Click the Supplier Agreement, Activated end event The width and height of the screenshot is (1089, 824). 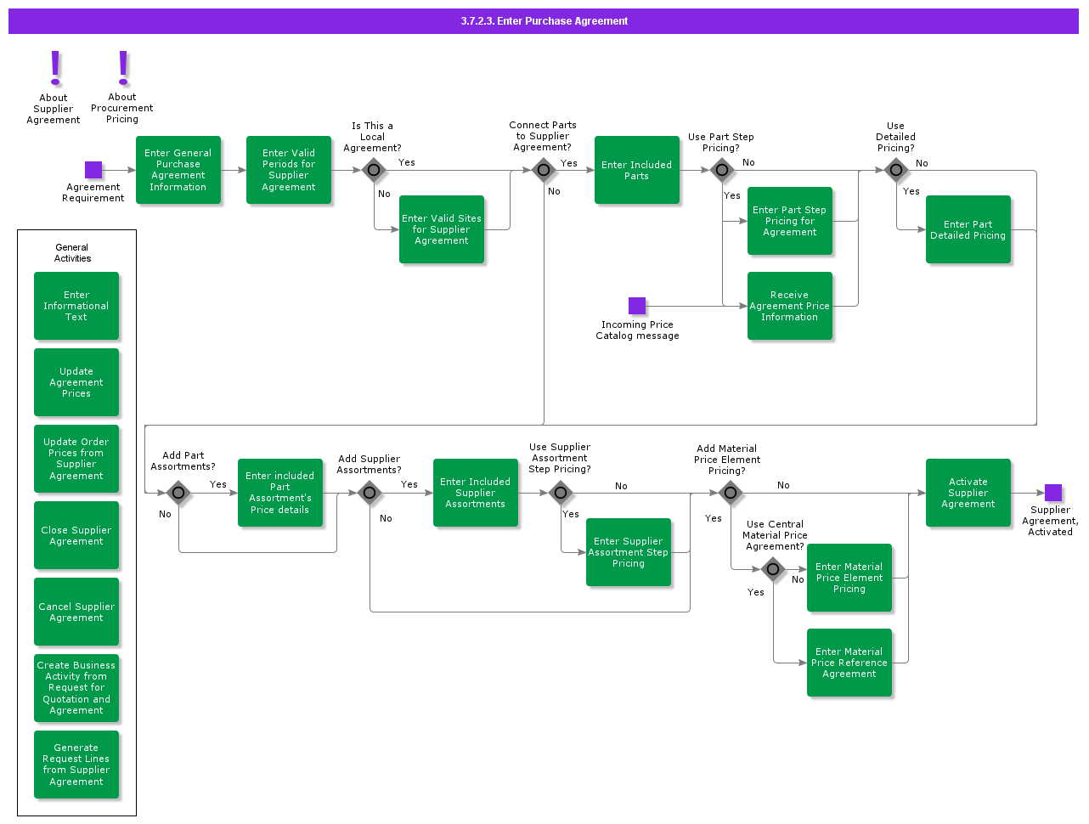[x=1053, y=493]
